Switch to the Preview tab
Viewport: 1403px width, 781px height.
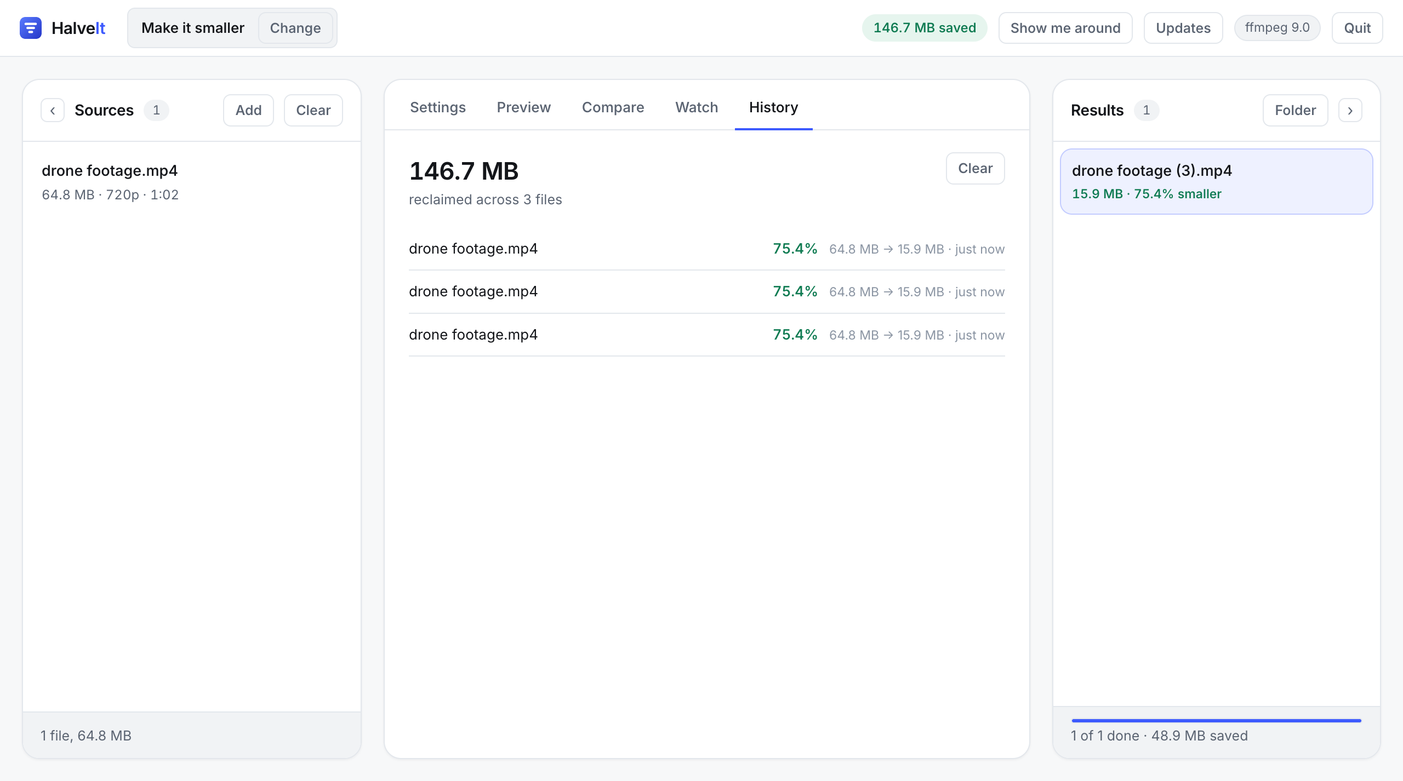tap(523, 107)
